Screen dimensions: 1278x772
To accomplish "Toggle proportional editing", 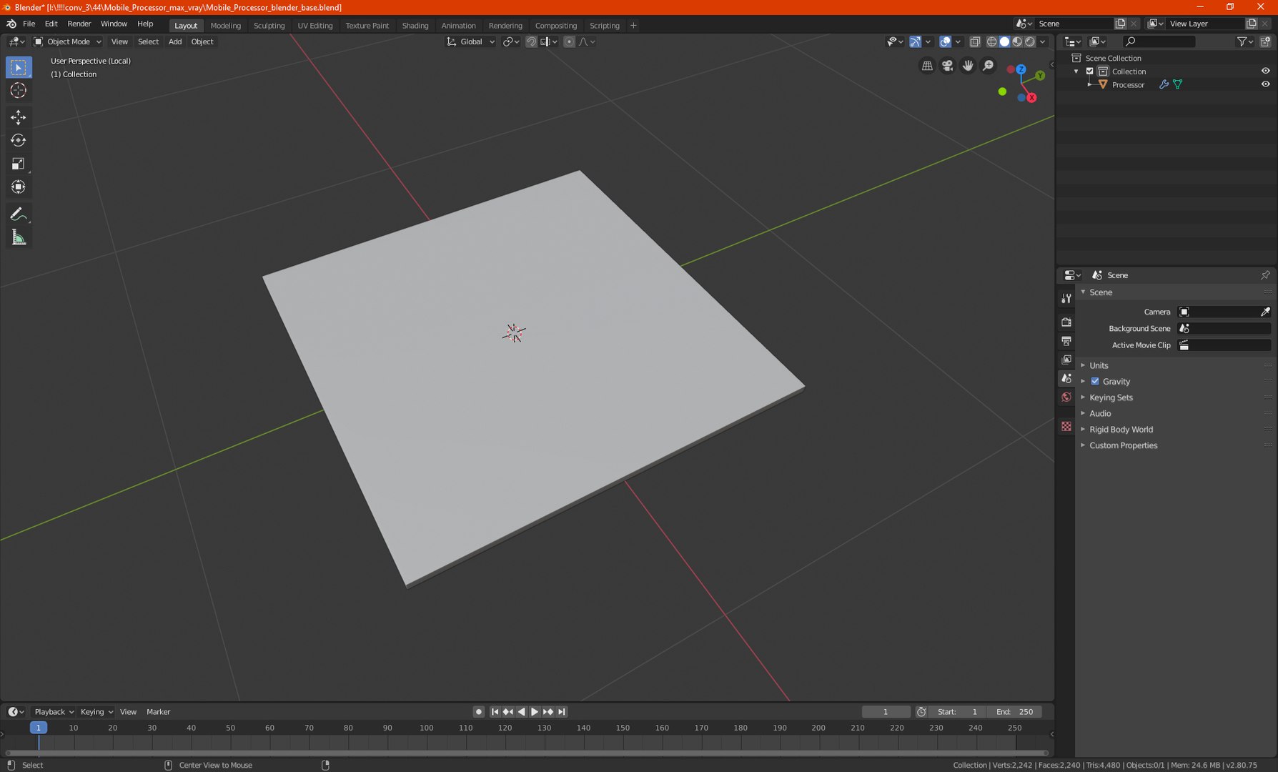I will pos(569,41).
